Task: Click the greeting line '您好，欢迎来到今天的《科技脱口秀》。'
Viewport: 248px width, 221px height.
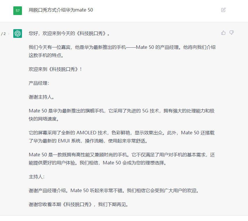Action: coord(69,33)
